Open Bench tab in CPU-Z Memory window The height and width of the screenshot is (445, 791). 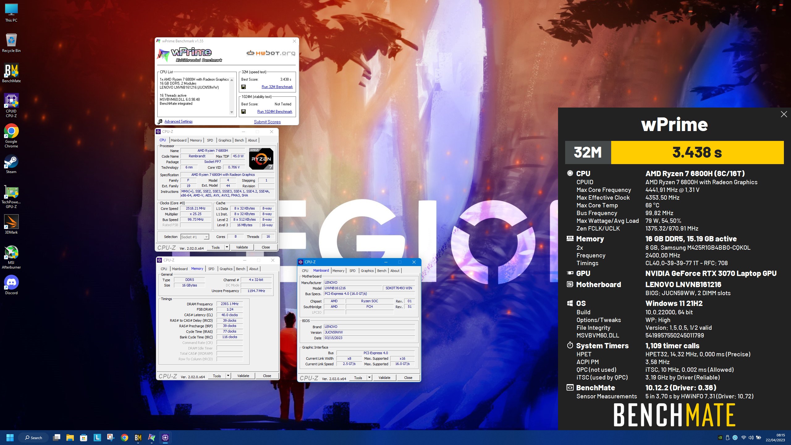pos(241,269)
